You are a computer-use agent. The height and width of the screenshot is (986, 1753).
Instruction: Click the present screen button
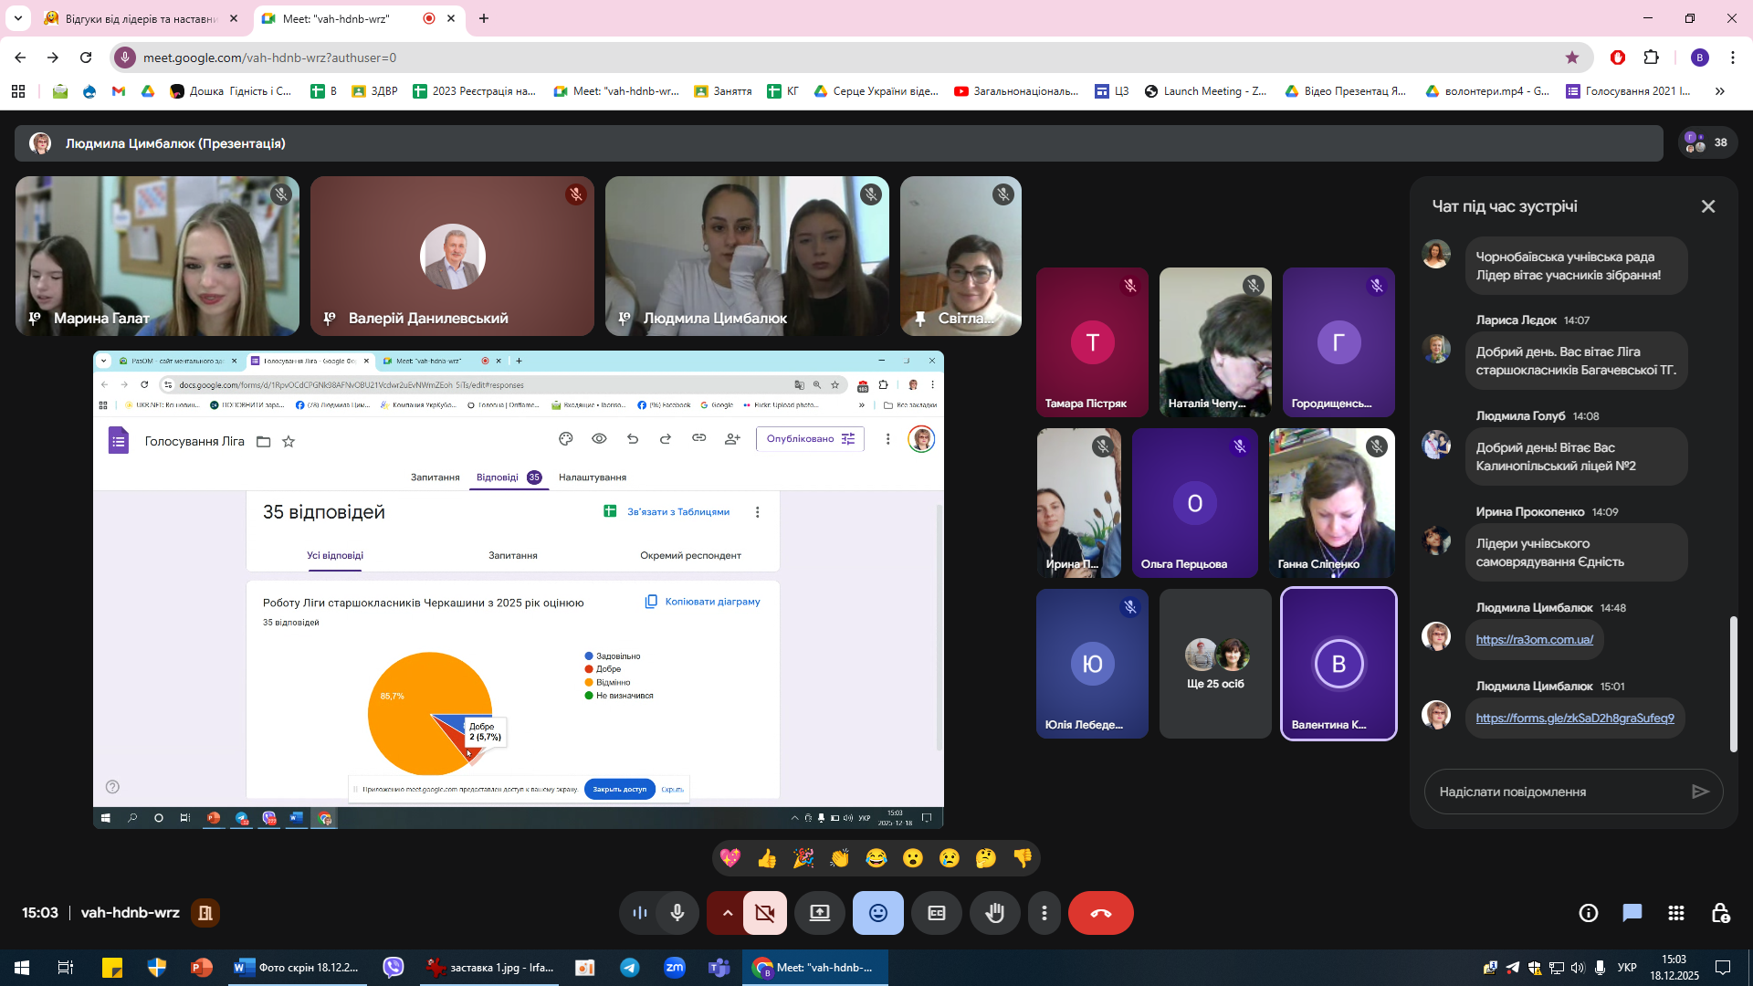click(x=819, y=913)
